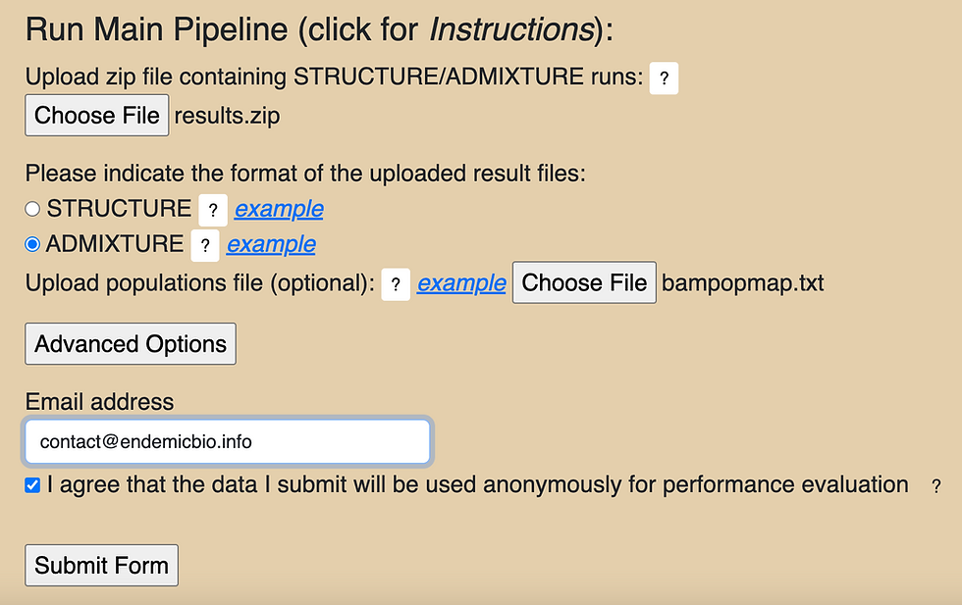View the populations file example link

coord(461,283)
